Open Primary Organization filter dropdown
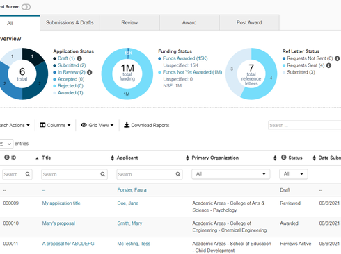Image resolution: width=341 pixels, height=254 pixels. (231, 174)
